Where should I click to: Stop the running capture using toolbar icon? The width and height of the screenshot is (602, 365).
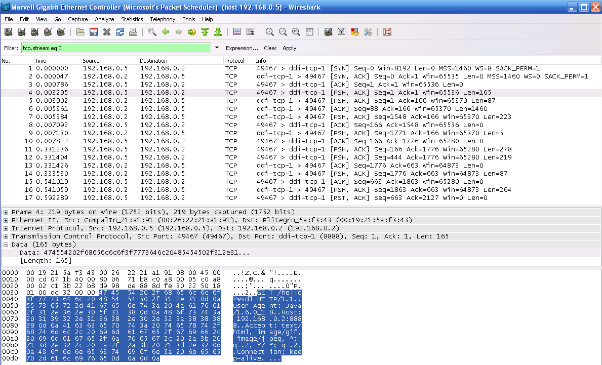(x=47, y=31)
